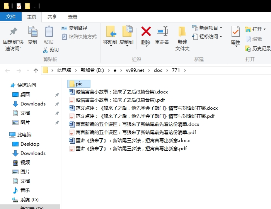The height and width of the screenshot is (209, 271).
Task: Switch to the Share (共享) tab
Action: [x=52, y=17]
